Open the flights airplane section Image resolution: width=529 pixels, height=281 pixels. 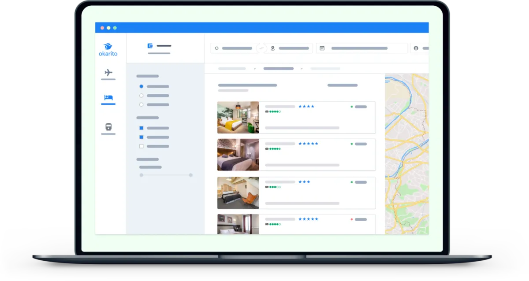(108, 73)
